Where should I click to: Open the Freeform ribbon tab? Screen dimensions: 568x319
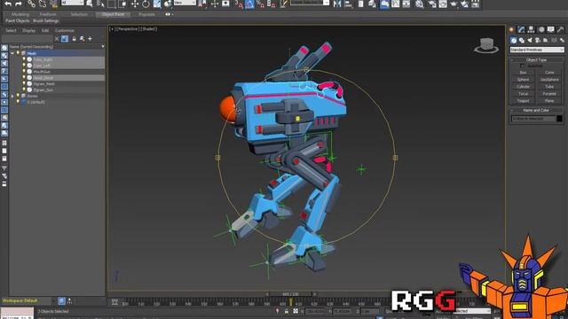pos(48,14)
